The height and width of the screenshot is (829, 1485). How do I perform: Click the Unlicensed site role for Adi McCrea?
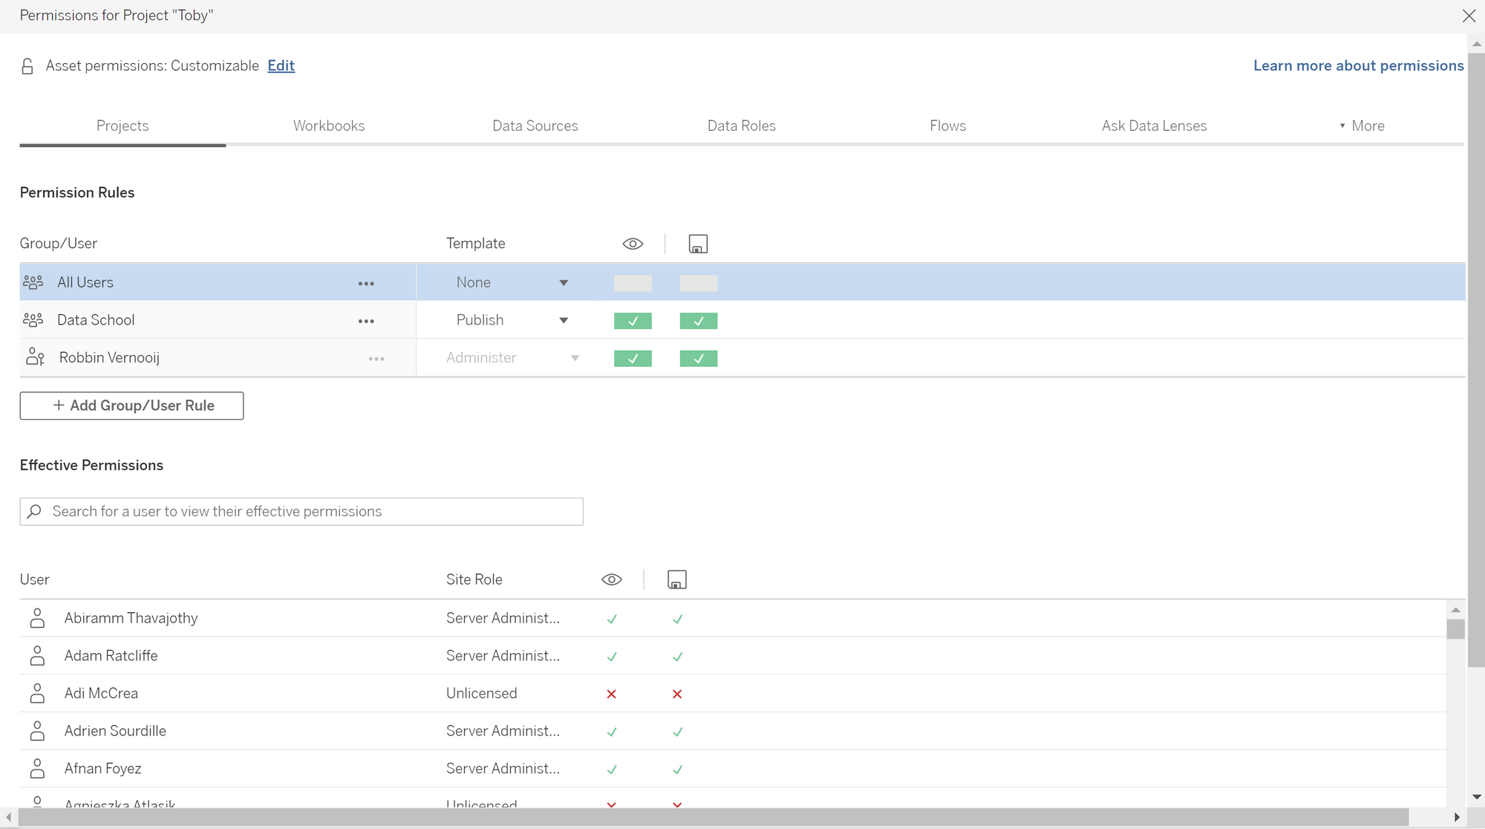click(x=482, y=693)
